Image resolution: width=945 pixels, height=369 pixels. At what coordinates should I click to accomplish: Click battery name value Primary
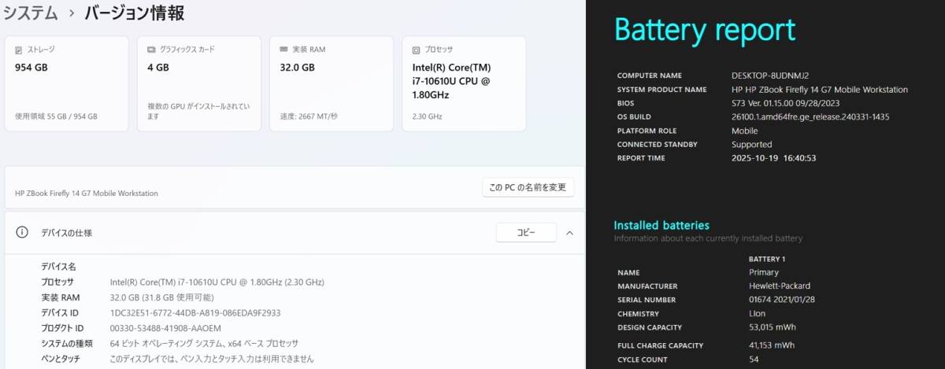764,272
